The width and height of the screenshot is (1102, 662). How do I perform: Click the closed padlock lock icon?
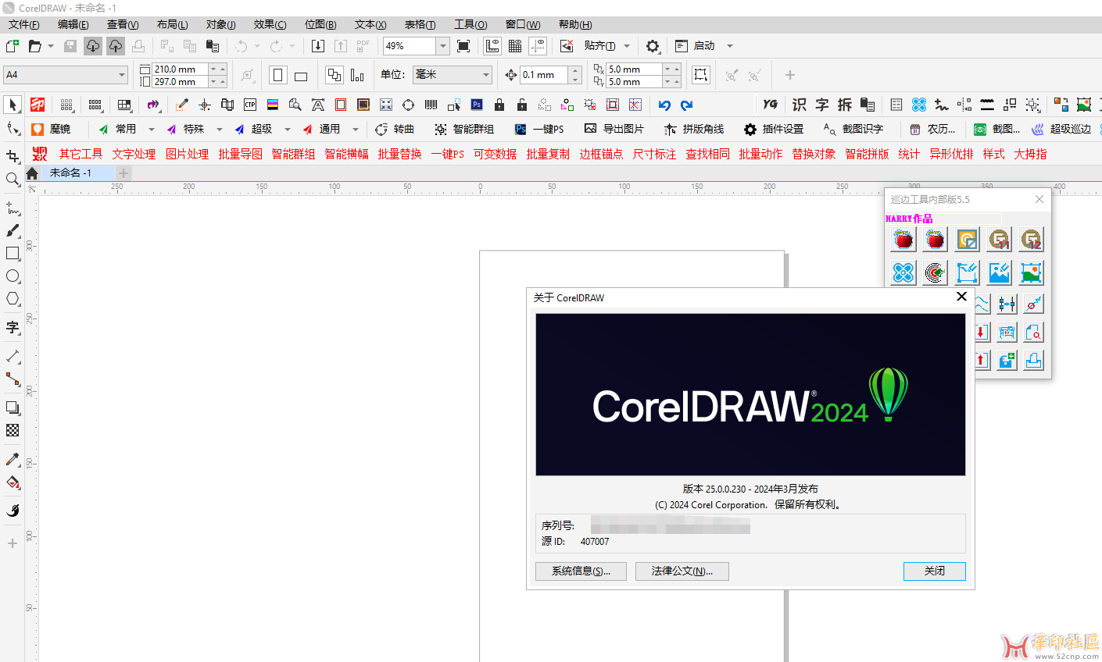click(499, 105)
